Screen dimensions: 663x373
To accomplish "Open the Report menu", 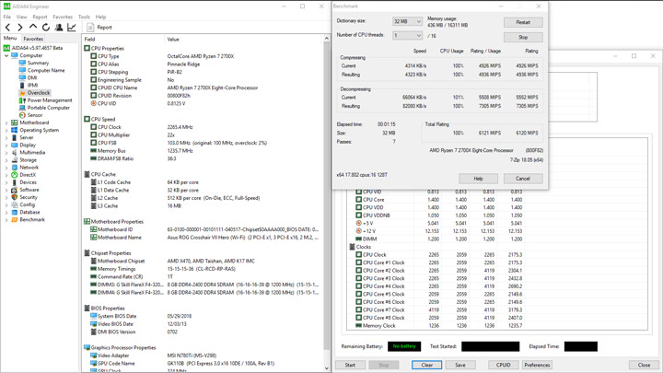I will [40, 17].
